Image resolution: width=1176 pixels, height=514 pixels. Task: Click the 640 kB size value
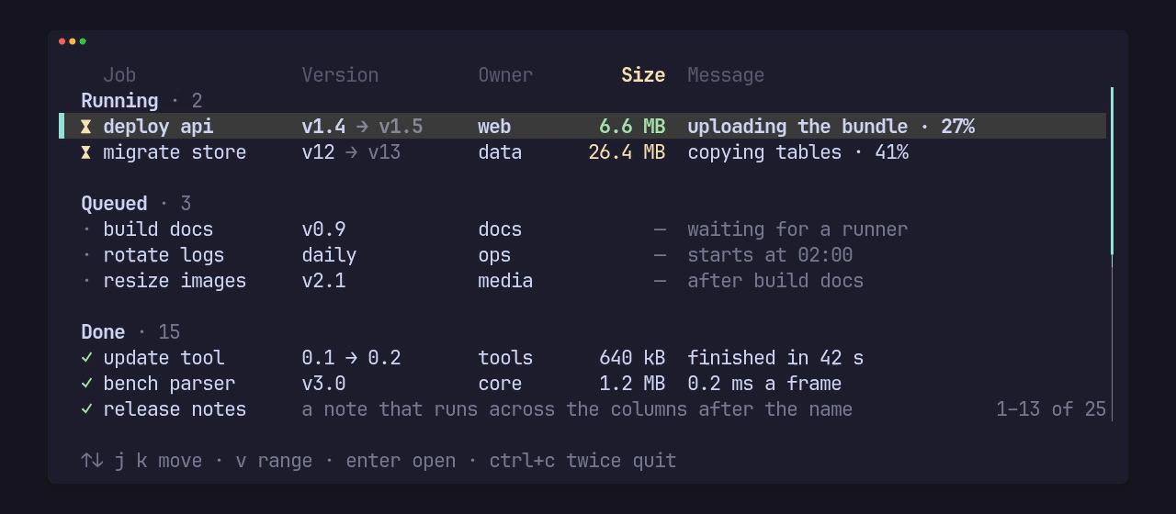pos(632,358)
